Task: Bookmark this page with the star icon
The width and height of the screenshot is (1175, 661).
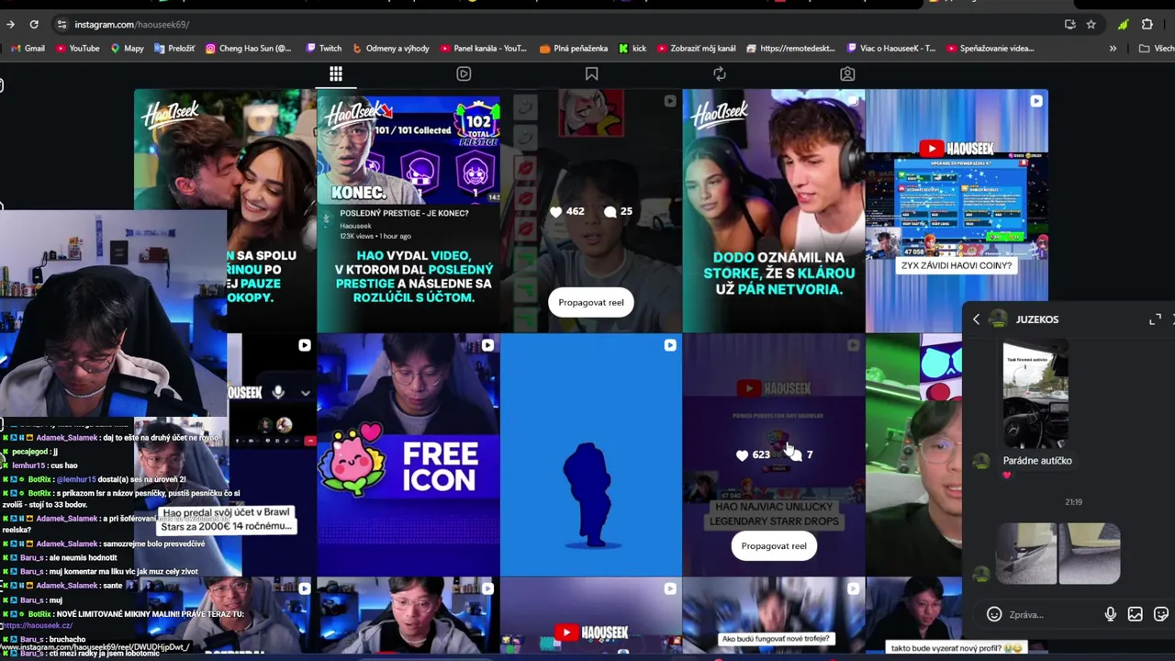Action: tap(1091, 24)
